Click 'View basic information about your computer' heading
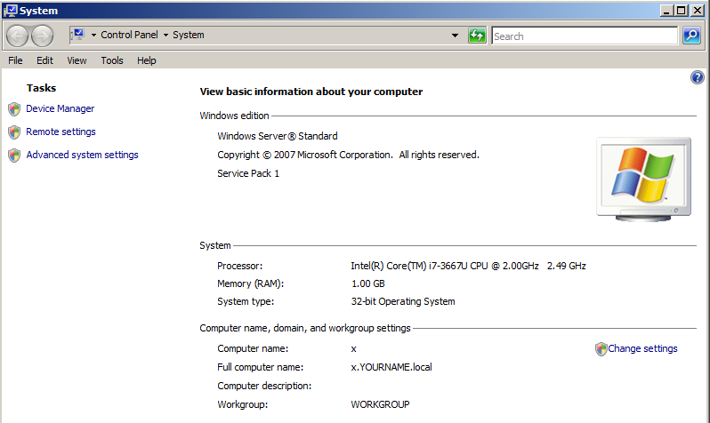 click(311, 92)
